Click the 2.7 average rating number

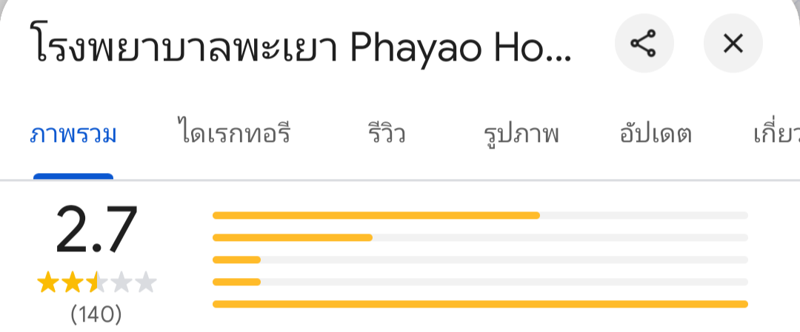point(96,231)
